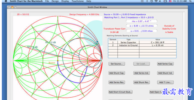Minimize the Smith Chart Window

[x=12, y=7]
